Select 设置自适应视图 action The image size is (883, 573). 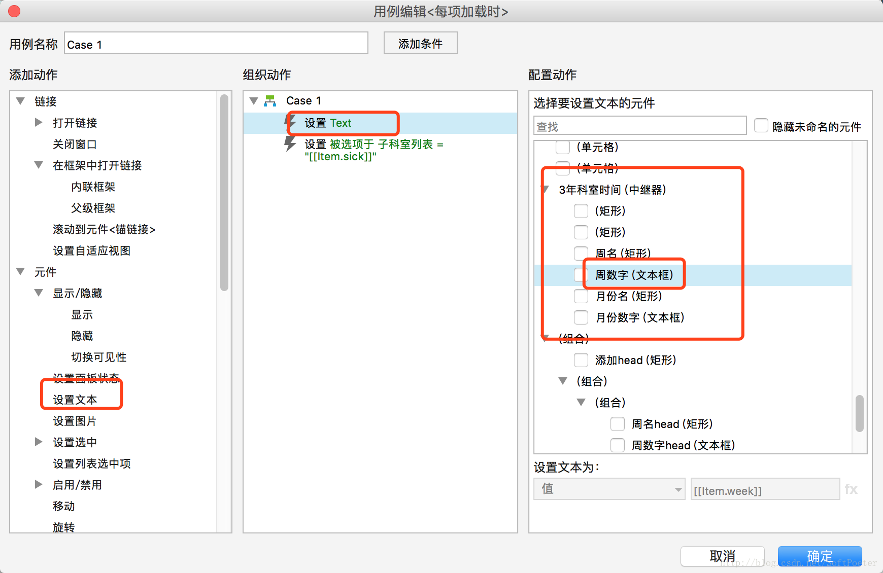tap(92, 250)
